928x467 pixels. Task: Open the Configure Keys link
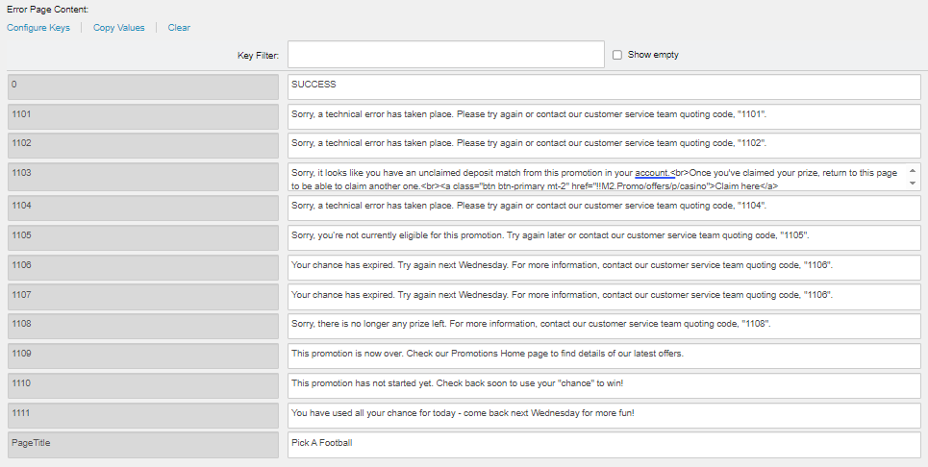pos(38,28)
